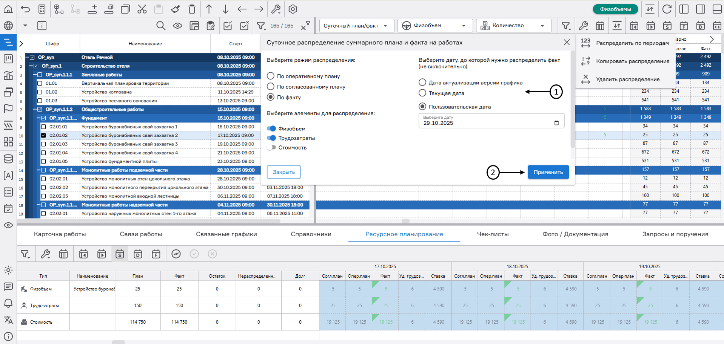Expand the 'Количество' dropdown
Viewport: 724px width, 344px height.
(513, 26)
